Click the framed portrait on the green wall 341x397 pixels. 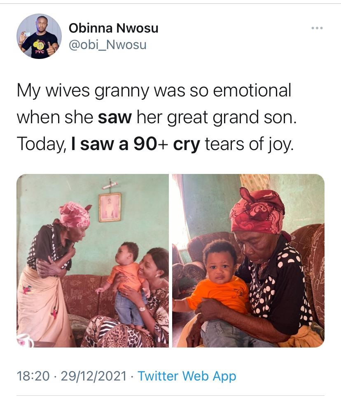click(x=110, y=207)
